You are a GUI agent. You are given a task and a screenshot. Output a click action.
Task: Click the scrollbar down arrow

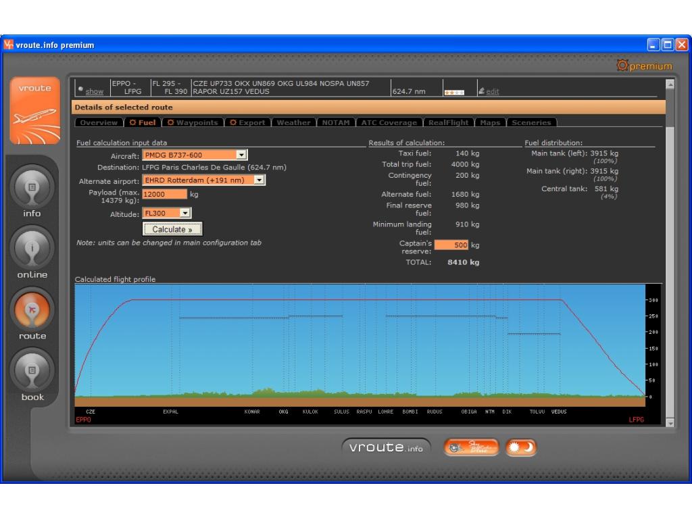[670, 423]
